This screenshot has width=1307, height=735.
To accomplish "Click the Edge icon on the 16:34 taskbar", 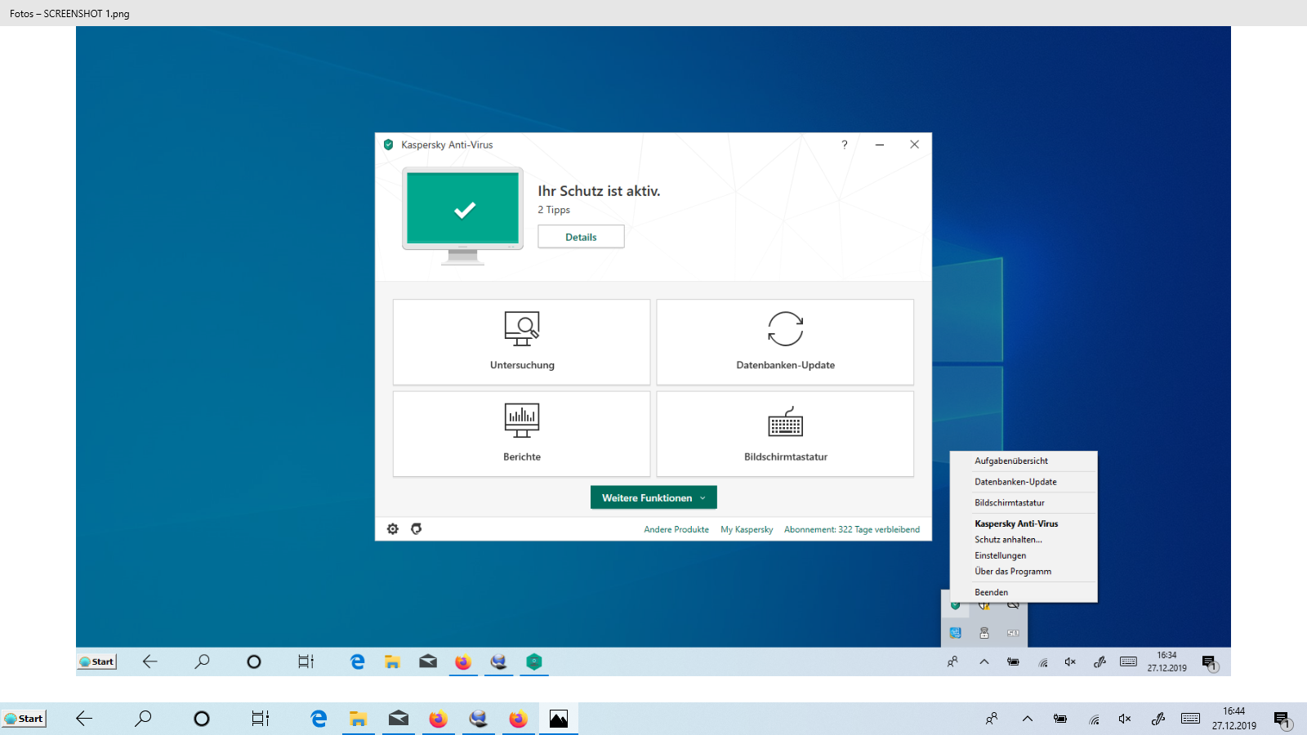I will [357, 661].
